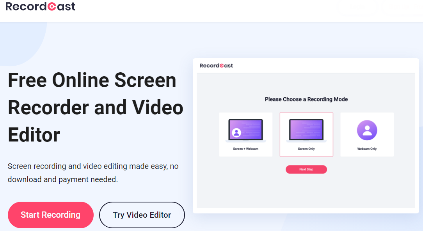Select the Screen Only laptop icon
The height and width of the screenshot is (231, 423).
pyautogui.click(x=306, y=131)
